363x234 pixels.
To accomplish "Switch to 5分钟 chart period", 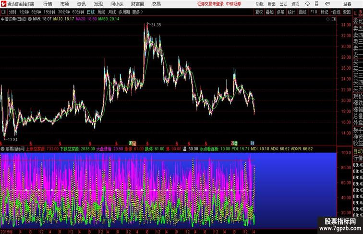I will coord(36,12).
